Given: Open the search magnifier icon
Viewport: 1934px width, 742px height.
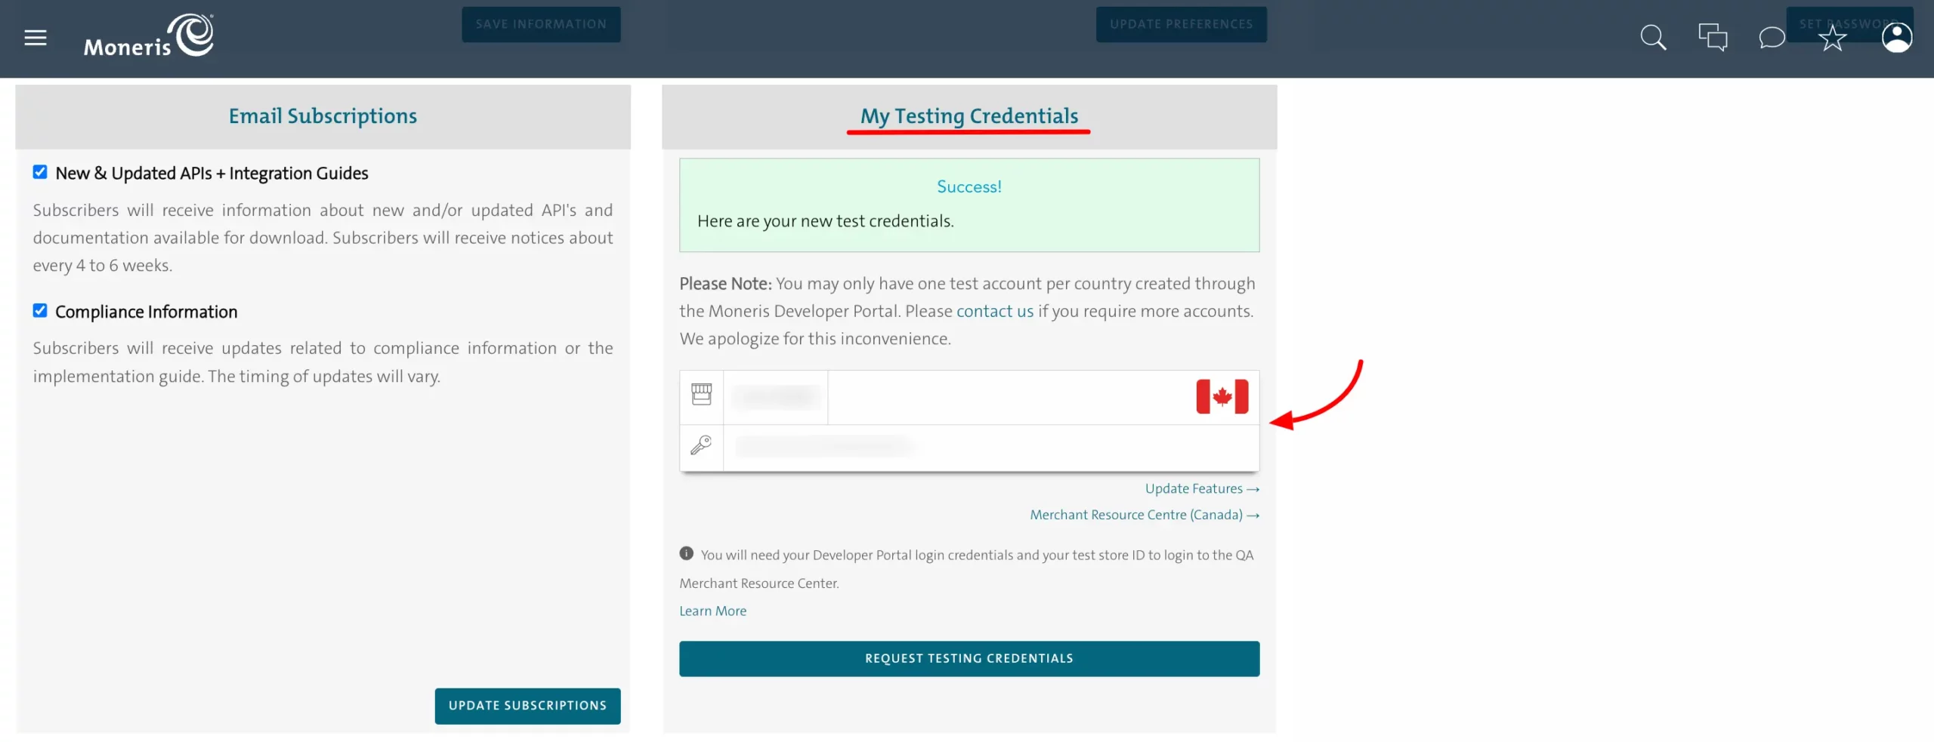Looking at the screenshot, I should [x=1653, y=38].
